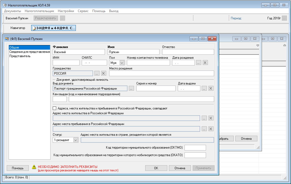The width and height of the screenshot is (291, 184).
Task: Click the Вид документа passport field
Action: click(x=90, y=89)
